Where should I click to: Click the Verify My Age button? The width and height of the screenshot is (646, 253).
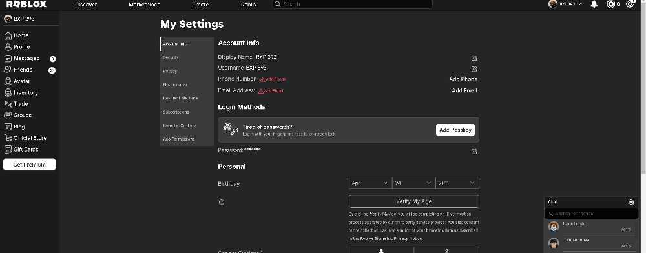tap(413, 201)
